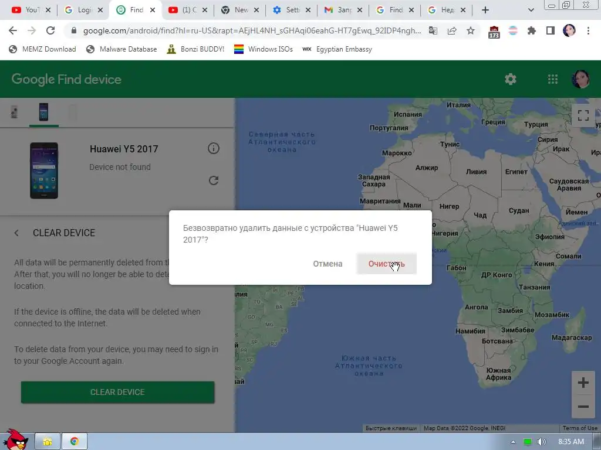Viewport: 601px width, 450px height.
Task: Click the browser forward arrow
Action: [x=32, y=30]
